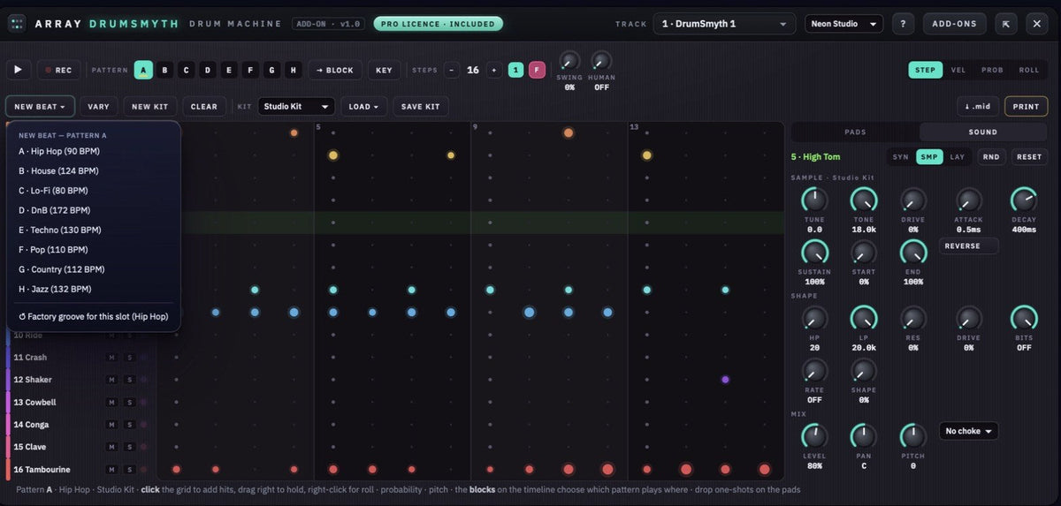Turn the Pitch knob
The height and width of the screenshot is (506, 1061).
[913, 436]
